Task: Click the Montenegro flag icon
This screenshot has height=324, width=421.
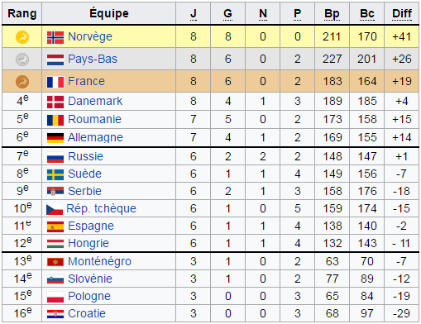Action: pos(55,262)
